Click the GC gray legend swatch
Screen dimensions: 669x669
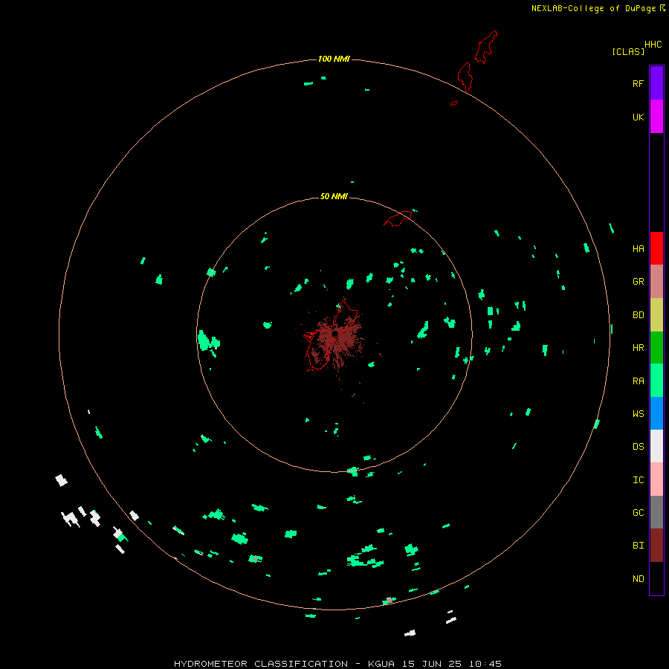coord(656,512)
